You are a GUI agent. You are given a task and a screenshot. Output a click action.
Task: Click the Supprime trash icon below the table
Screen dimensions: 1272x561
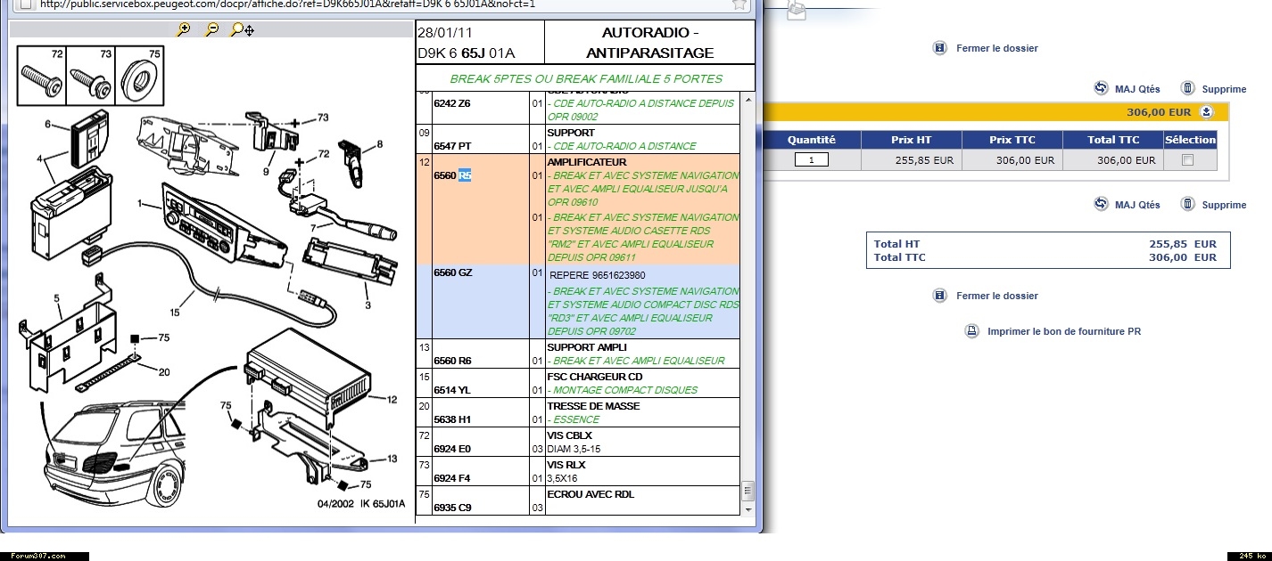(x=1188, y=204)
